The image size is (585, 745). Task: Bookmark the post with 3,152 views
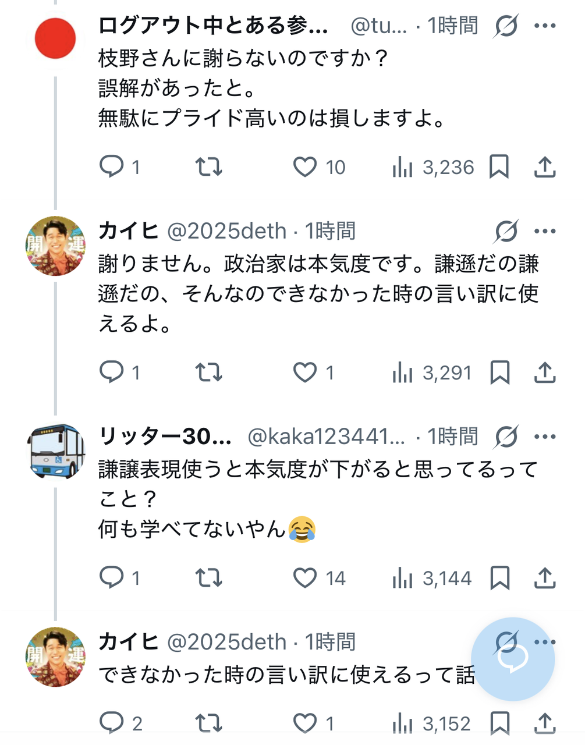499,723
